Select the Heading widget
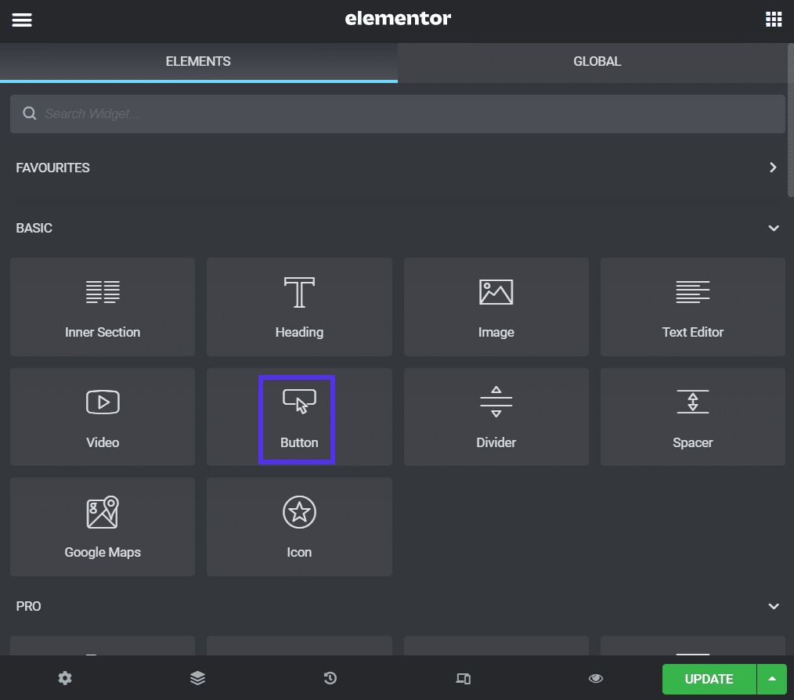 tap(299, 307)
